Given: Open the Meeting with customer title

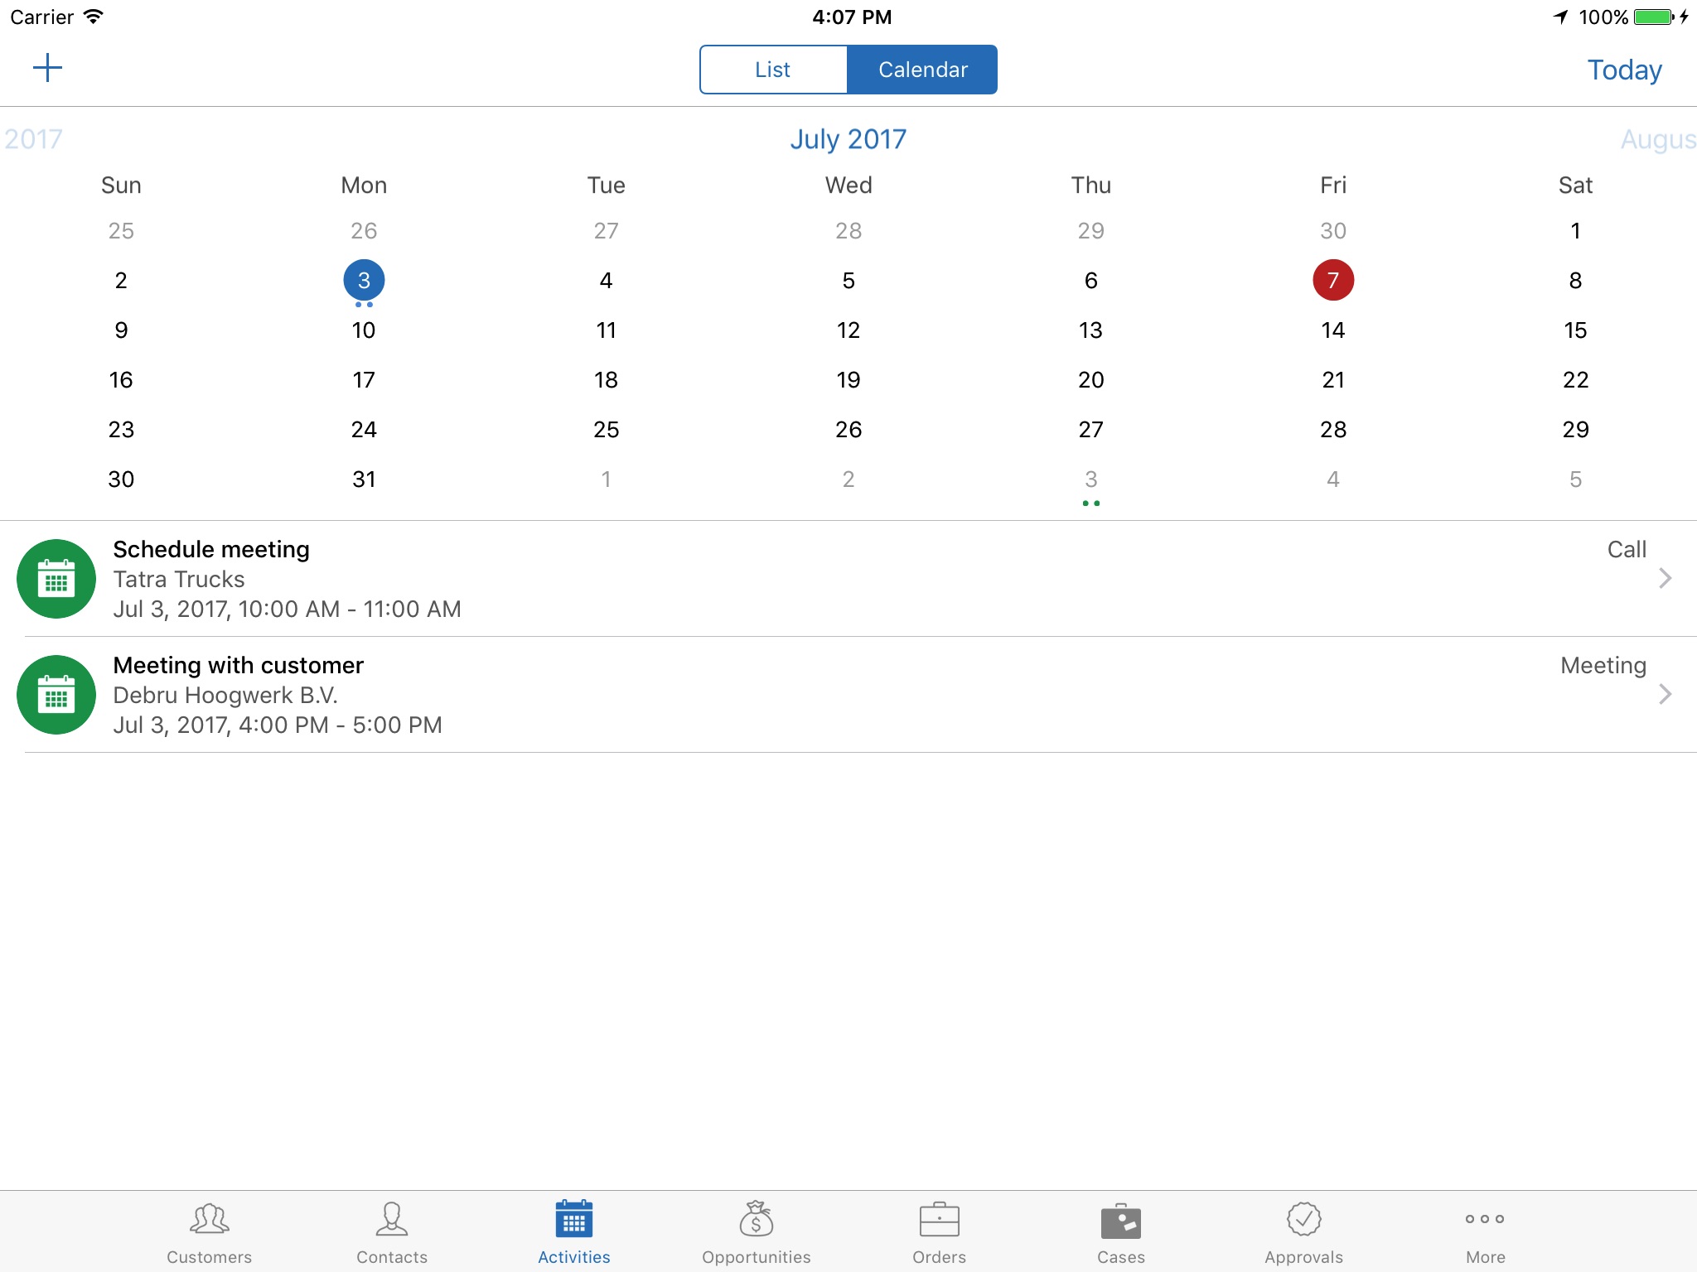Looking at the screenshot, I should point(239,666).
